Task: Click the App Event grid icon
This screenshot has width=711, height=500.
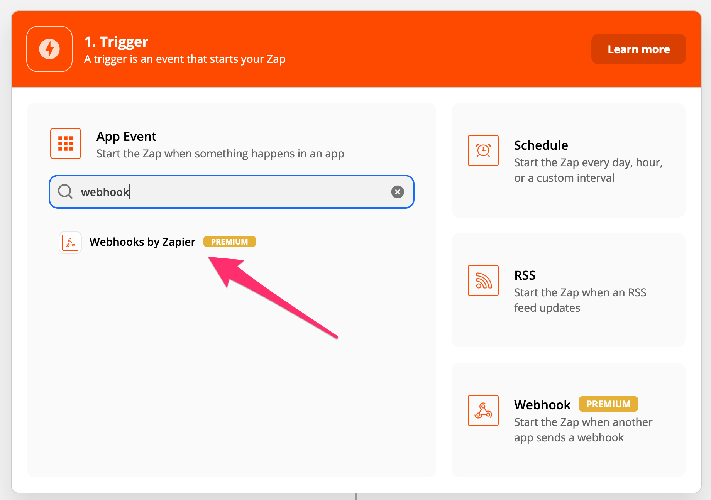Action: [x=66, y=144]
